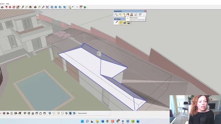Screen dimensions: 221x124
Task: Click the Make Dormer icon in Instant Roof
Action: point(124,14)
